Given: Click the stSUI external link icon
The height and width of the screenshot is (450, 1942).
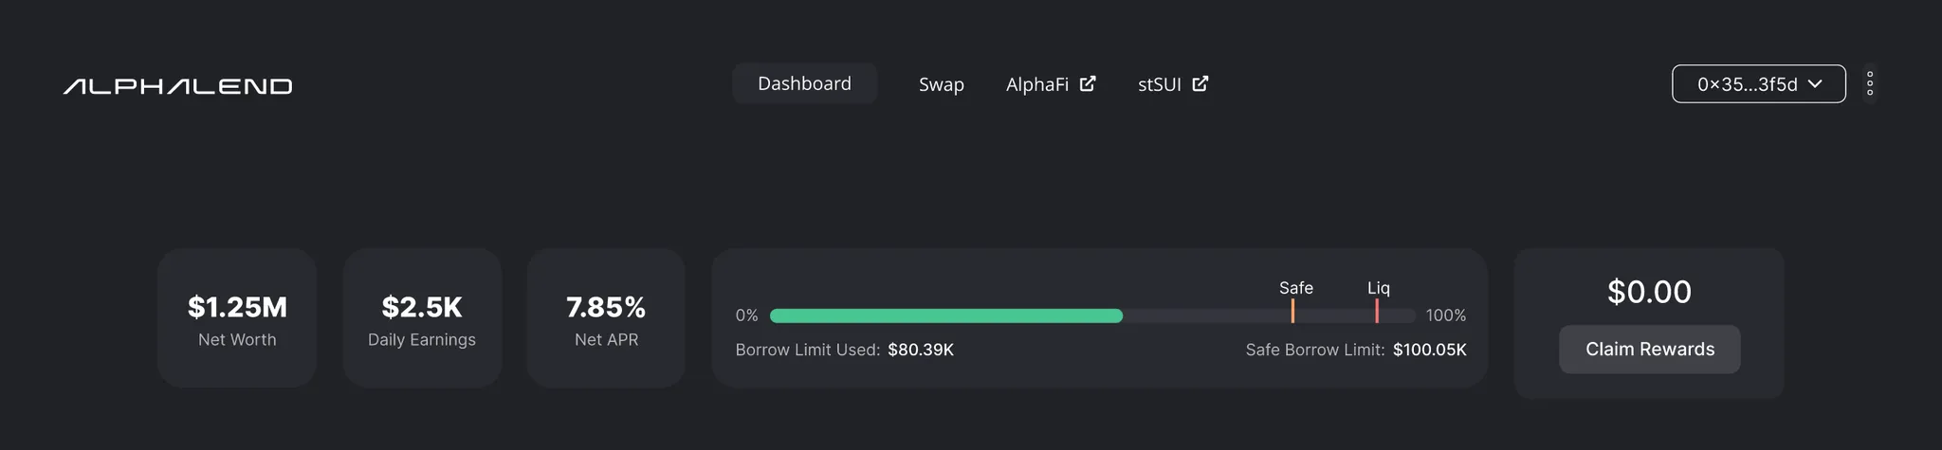Looking at the screenshot, I should pyautogui.click(x=1200, y=83).
